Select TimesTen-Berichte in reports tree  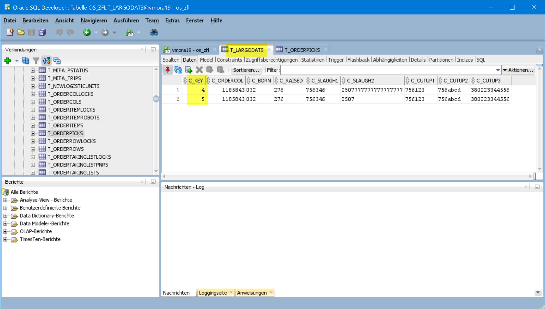pos(40,239)
